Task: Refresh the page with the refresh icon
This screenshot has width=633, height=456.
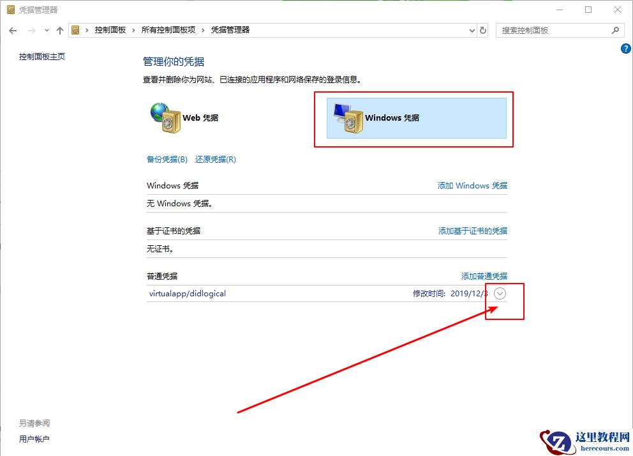Action: (x=483, y=29)
